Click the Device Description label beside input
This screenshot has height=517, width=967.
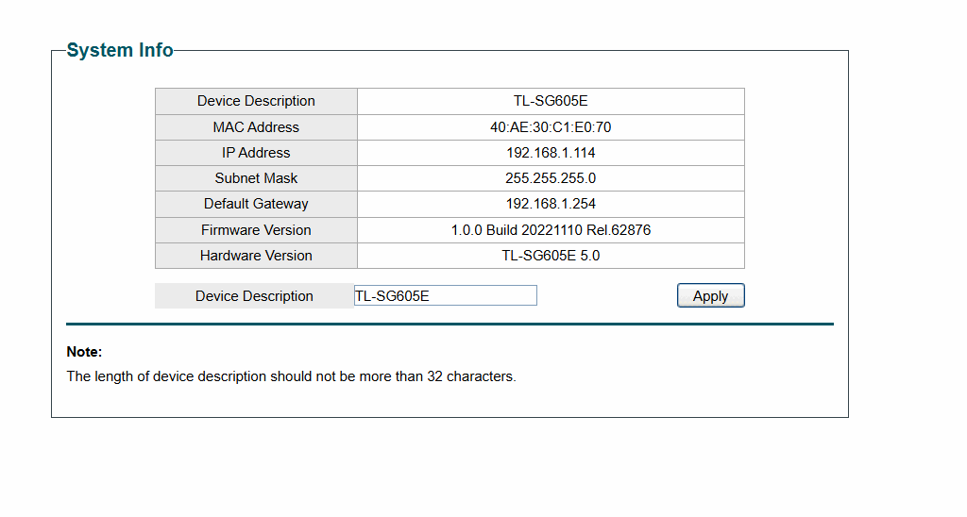pos(254,296)
